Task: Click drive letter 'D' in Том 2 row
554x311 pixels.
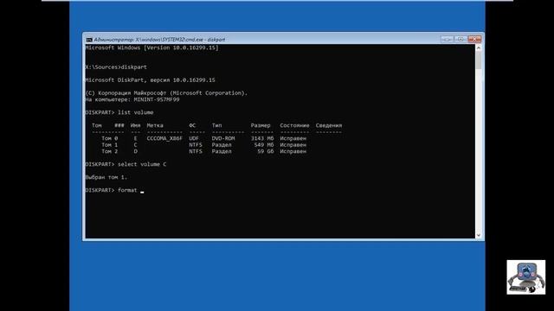Action: pyautogui.click(x=135, y=151)
